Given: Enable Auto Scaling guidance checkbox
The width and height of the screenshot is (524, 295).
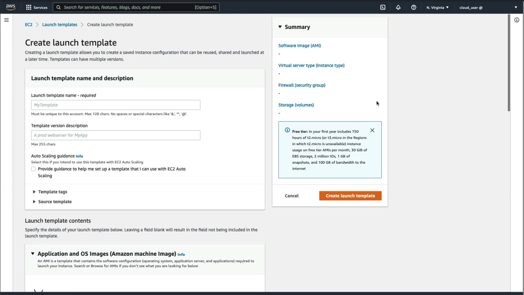Looking at the screenshot, I should (33, 169).
